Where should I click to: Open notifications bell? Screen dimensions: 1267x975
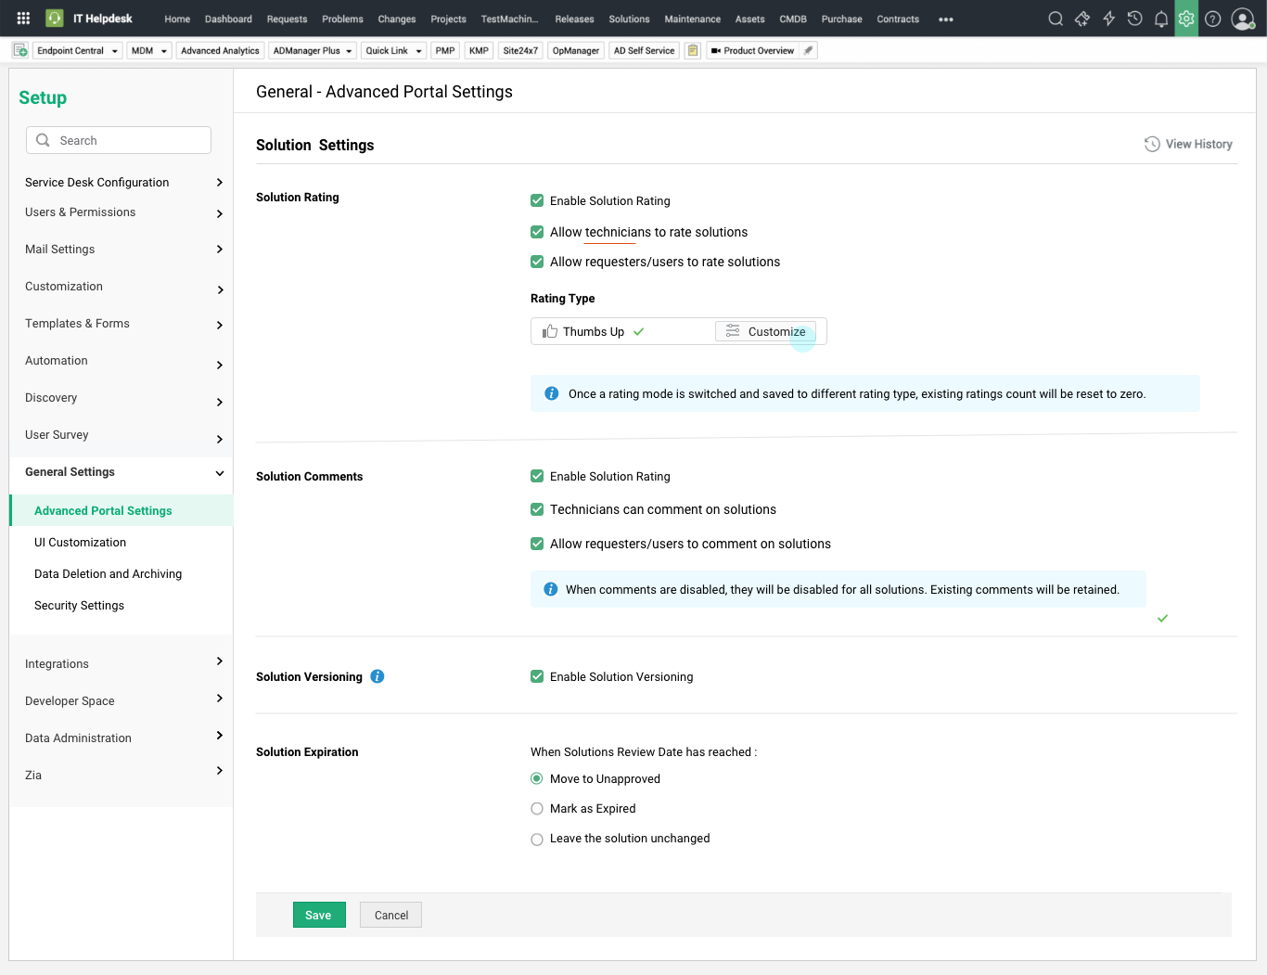[1160, 19]
